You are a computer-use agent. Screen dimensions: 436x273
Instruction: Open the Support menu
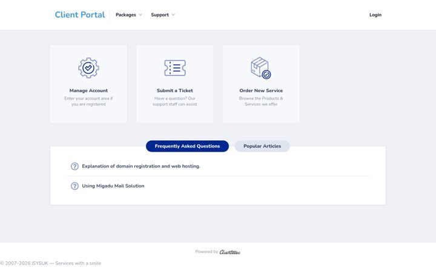pos(160,15)
